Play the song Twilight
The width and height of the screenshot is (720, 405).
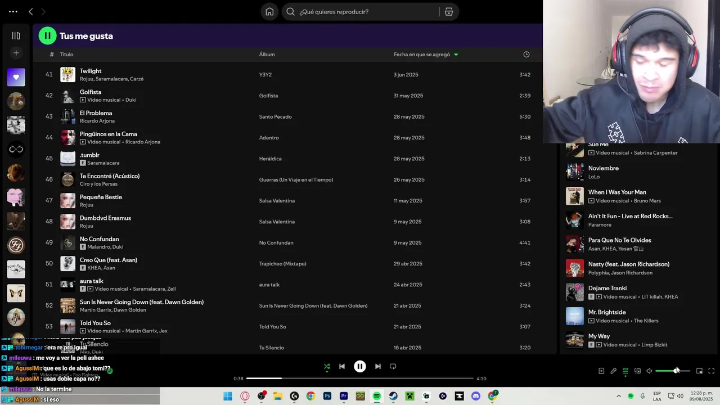(91, 71)
